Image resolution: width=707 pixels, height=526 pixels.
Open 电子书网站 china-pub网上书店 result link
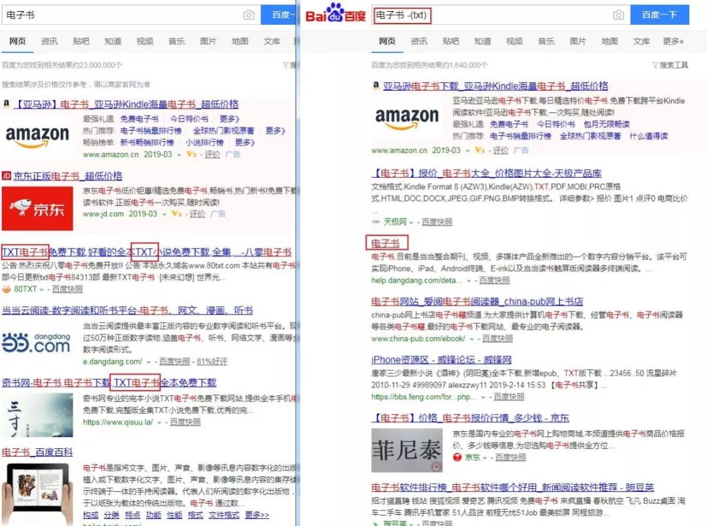point(477,301)
